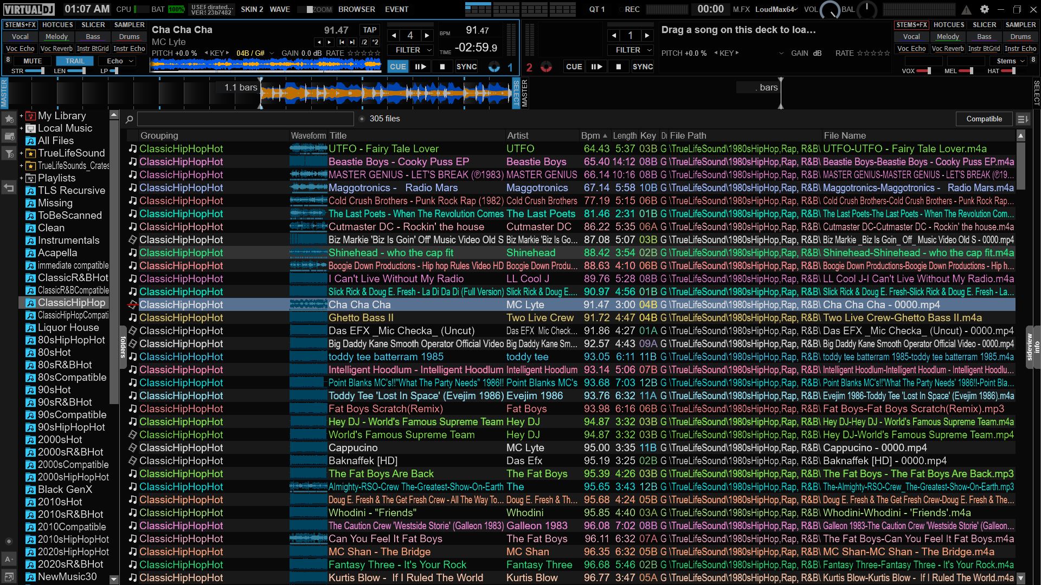Adjust the STR strength slider on deck 1
Image resolution: width=1041 pixels, height=585 pixels.
pyautogui.click(x=35, y=71)
